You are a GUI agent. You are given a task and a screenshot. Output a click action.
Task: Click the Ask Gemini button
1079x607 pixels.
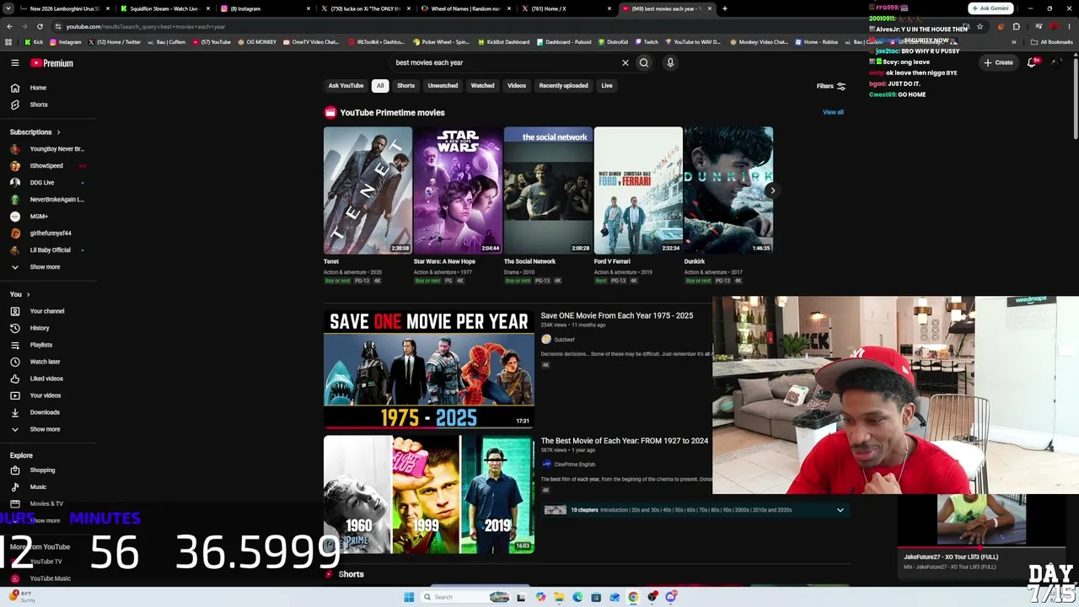click(x=990, y=8)
